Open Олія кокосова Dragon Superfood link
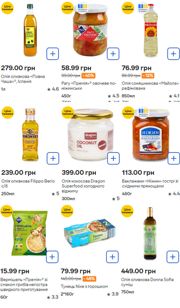The width and height of the screenshot is (180, 308). pos(83,186)
